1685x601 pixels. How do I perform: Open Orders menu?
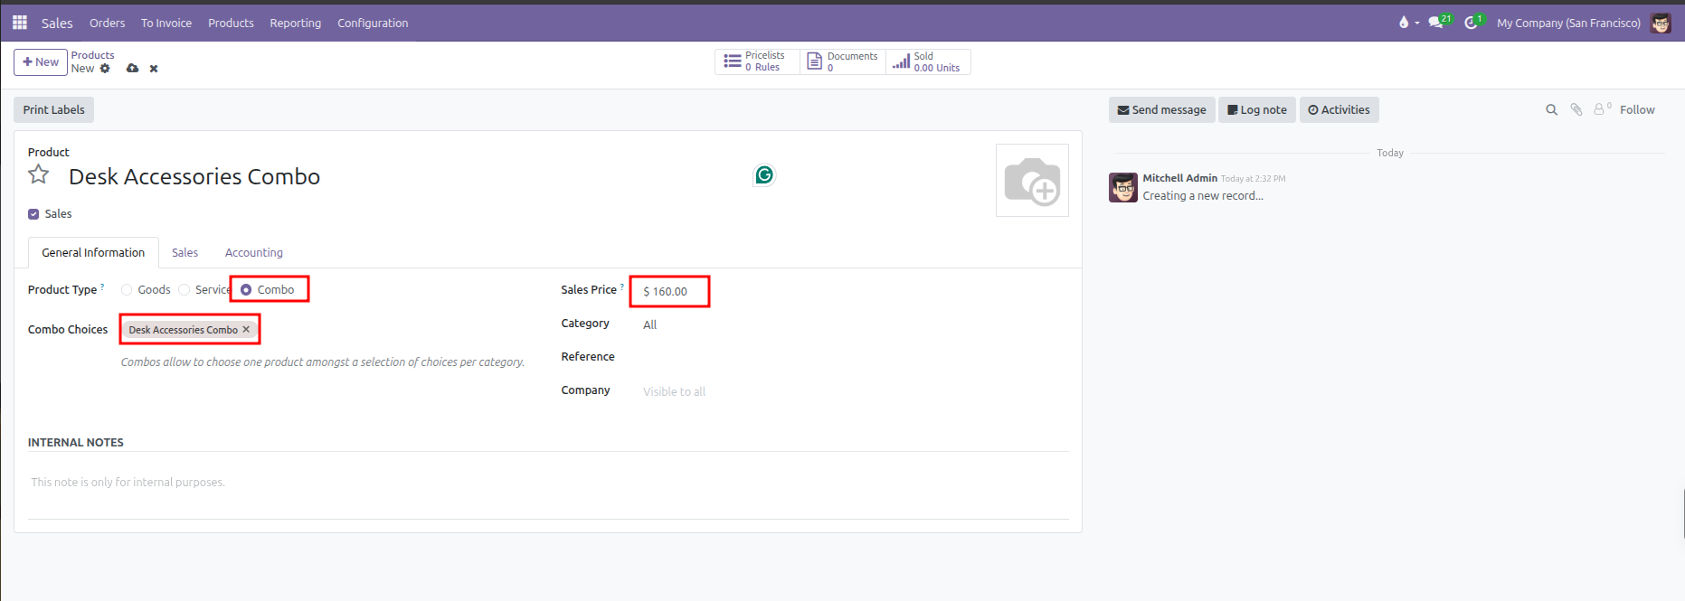[x=107, y=23]
